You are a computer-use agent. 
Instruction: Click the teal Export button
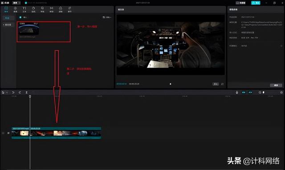(x=256, y=3)
